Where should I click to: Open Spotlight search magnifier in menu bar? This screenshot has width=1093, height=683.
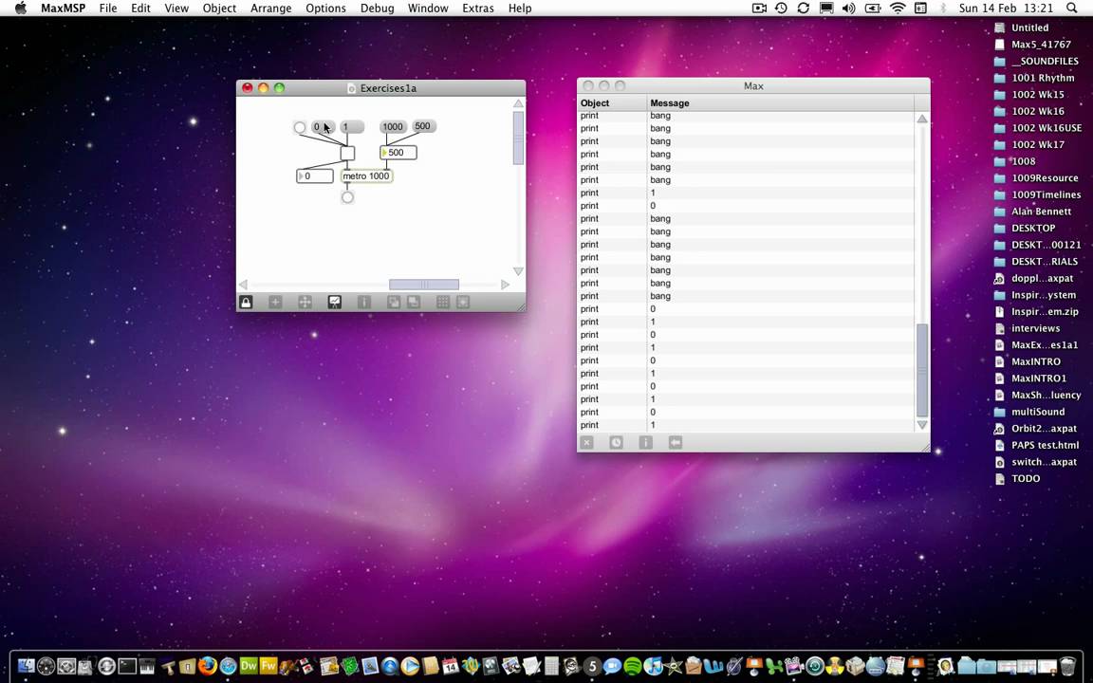coord(1071,9)
